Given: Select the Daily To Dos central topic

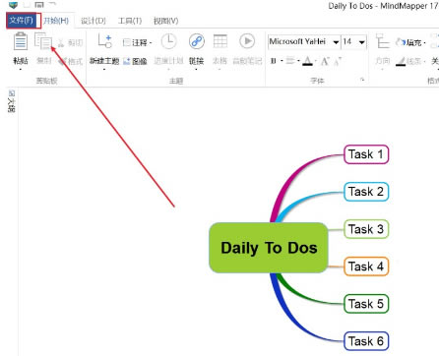Looking at the screenshot, I should 269,248.
